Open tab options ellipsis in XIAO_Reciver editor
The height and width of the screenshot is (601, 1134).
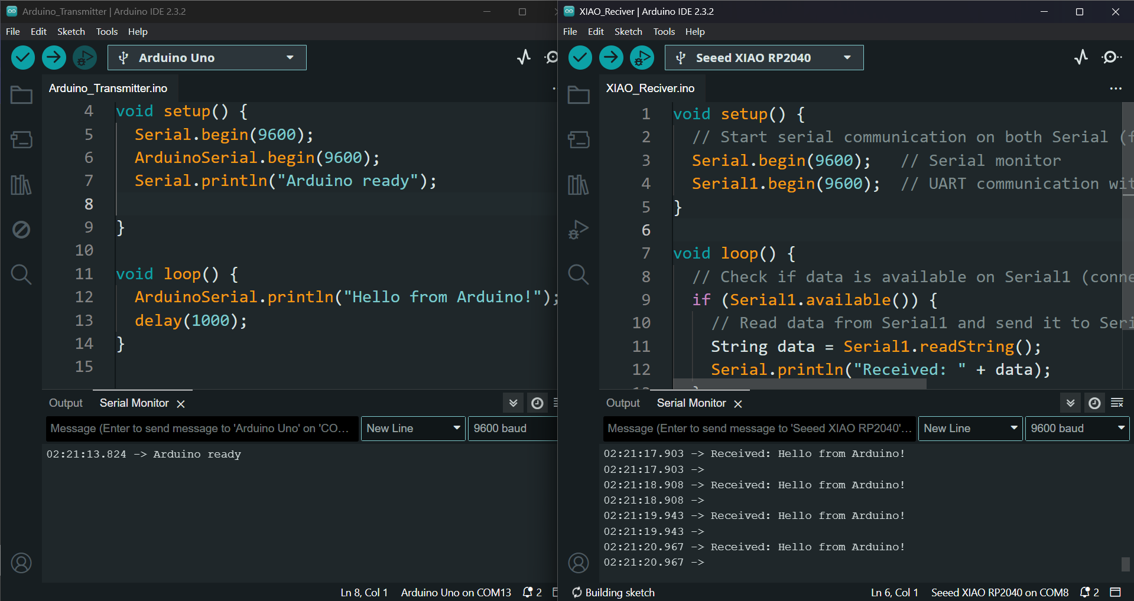coord(1116,89)
